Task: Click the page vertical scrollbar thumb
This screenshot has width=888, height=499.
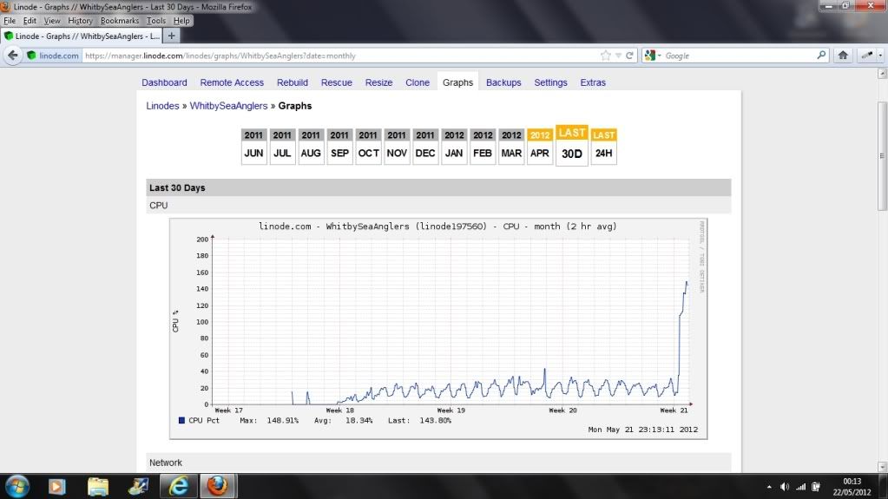Action: tap(882, 155)
